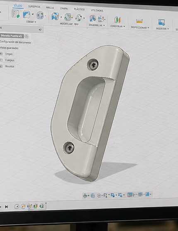The image size is (178, 231).
Task: Click the blue Fit icon next to Zoom window
Action: (113, 195)
